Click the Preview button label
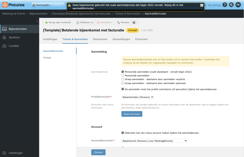 click(125, 22)
